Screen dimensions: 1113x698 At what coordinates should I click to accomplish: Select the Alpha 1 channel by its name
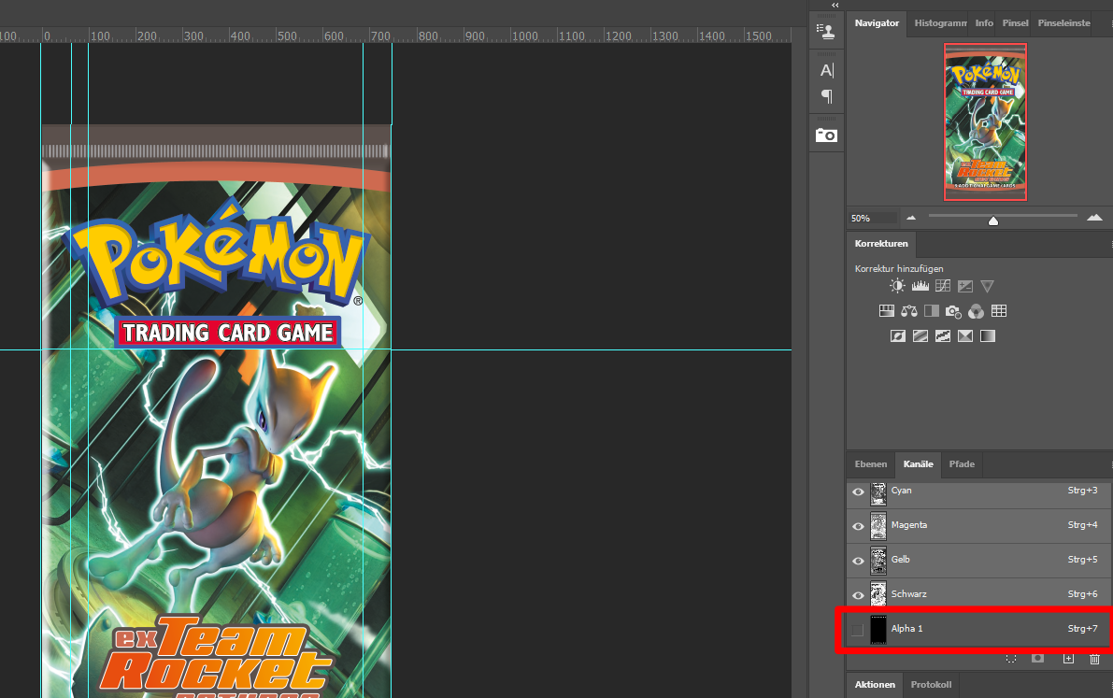[x=907, y=629]
